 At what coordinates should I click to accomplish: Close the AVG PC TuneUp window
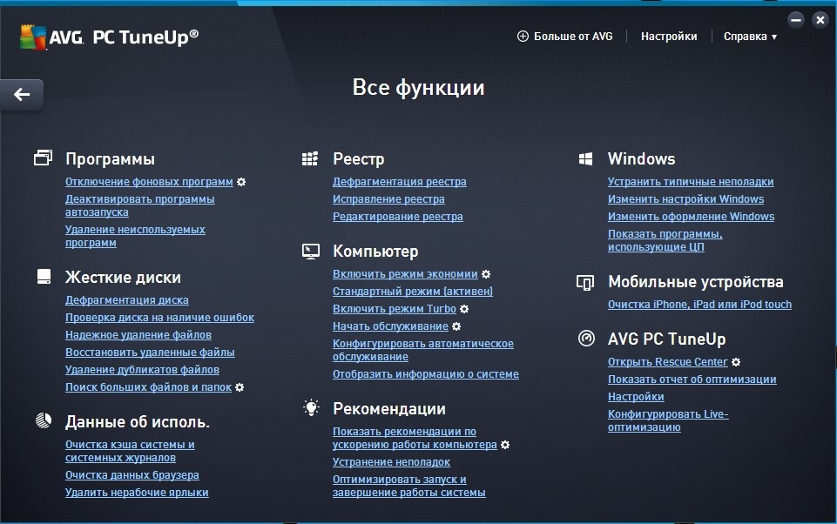coord(820,20)
